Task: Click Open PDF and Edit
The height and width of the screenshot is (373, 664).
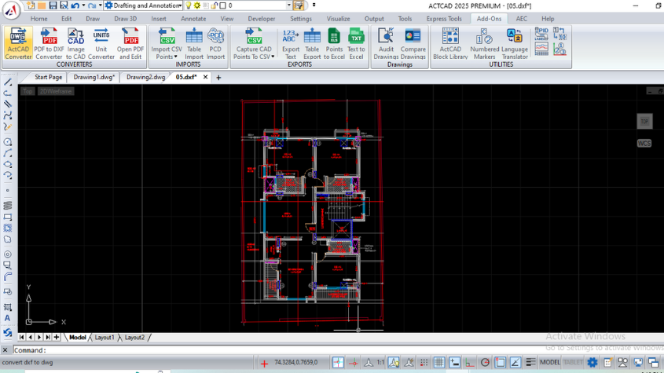Action: (130, 44)
